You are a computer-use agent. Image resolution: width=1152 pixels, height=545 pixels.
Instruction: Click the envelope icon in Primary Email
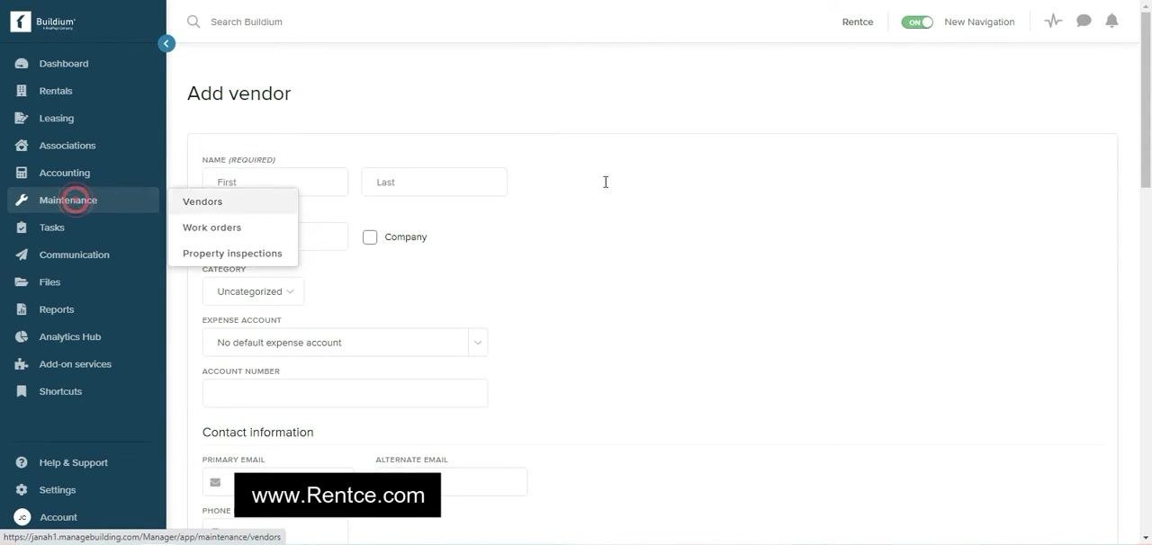tap(215, 482)
